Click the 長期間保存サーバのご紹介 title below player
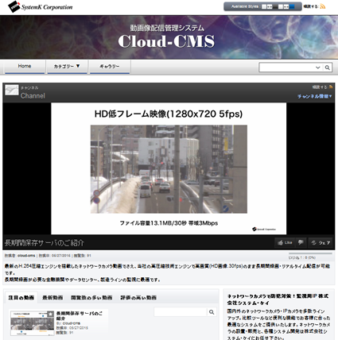This screenshot has width=338, height=340. pyautogui.click(x=45, y=243)
